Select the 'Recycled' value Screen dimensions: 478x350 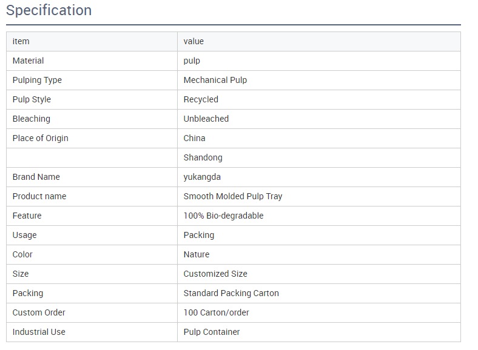point(201,99)
